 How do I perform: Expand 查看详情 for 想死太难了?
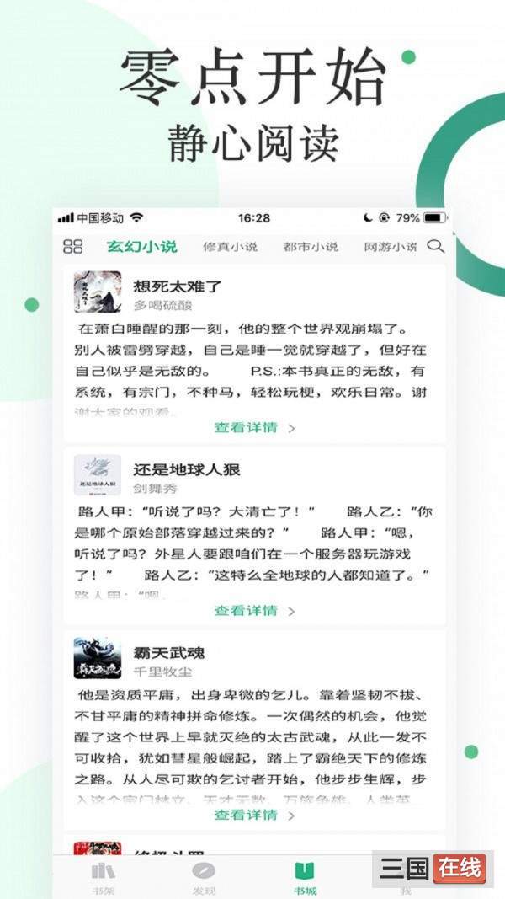[x=255, y=428]
